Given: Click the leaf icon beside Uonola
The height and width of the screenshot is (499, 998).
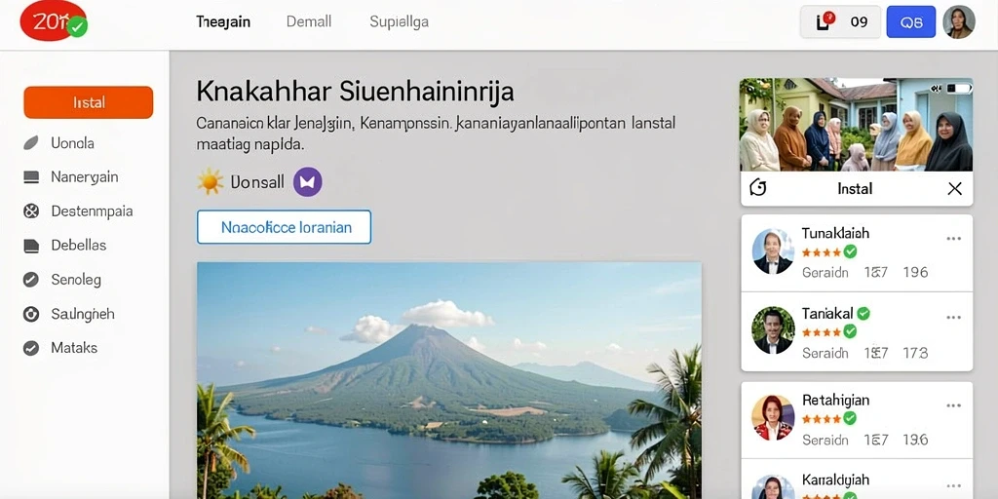Looking at the screenshot, I should point(31,143).
